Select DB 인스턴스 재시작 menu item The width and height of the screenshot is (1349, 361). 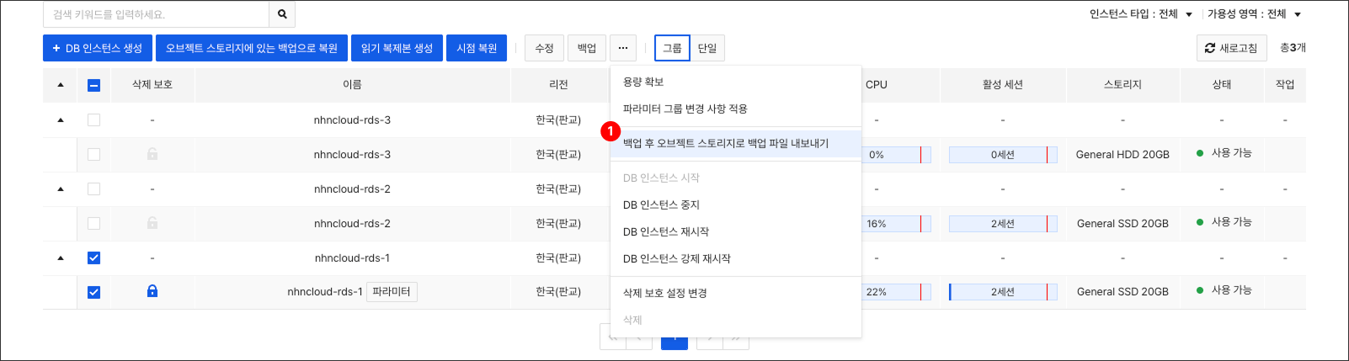coord(736,231)
